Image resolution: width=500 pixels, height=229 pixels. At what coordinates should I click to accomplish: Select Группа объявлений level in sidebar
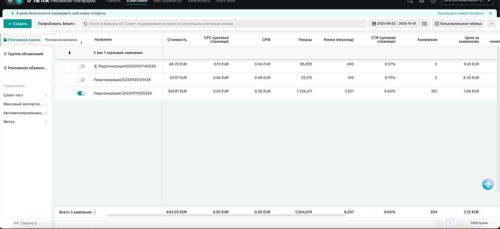click(23, 54)
